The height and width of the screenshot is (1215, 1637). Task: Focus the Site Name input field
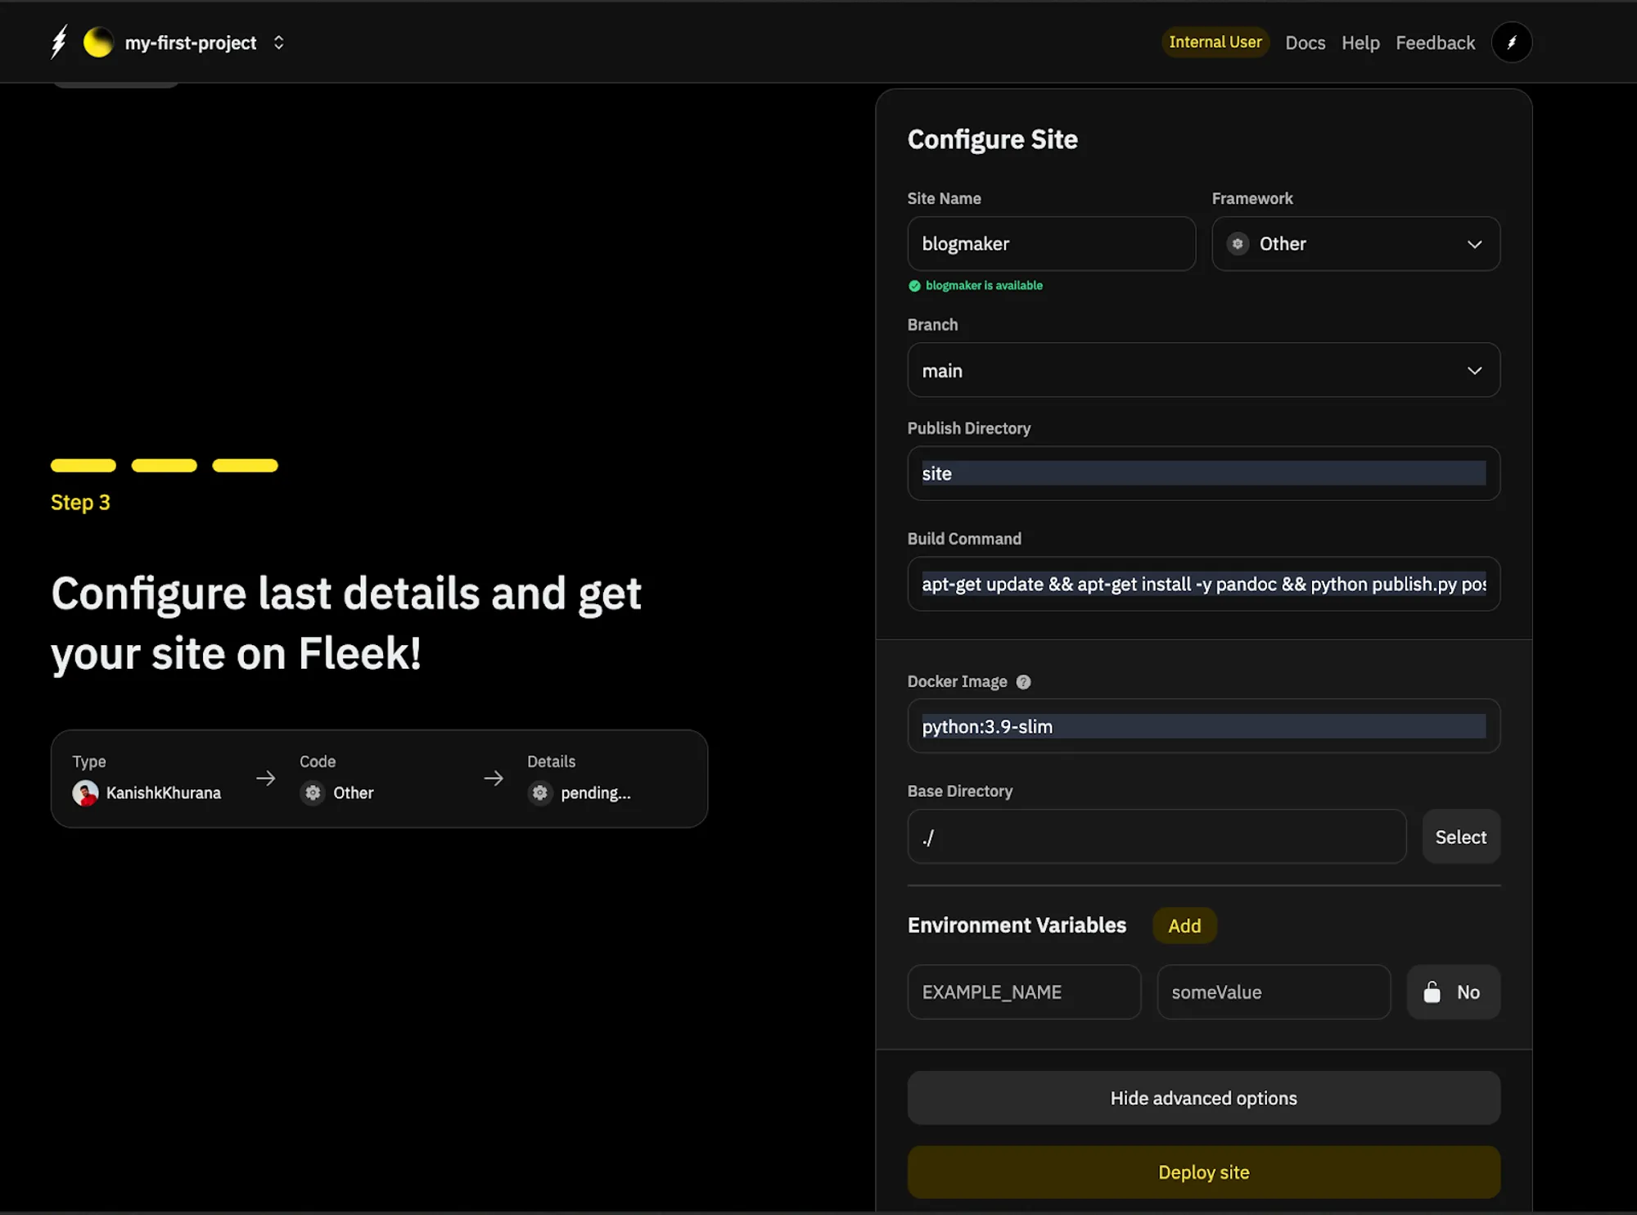1051,244
